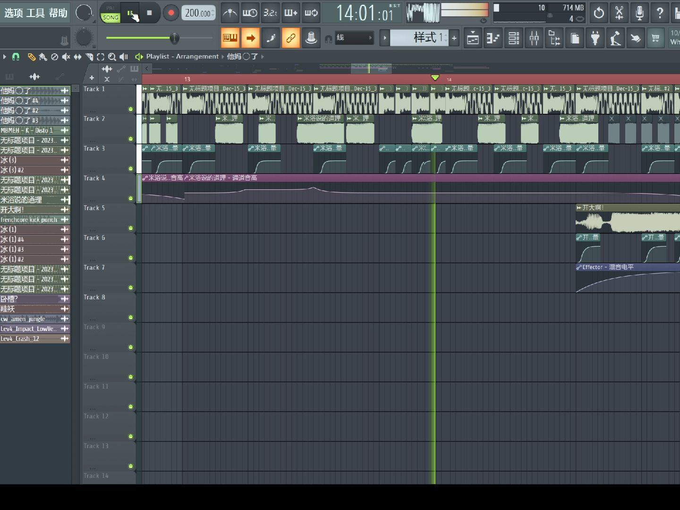680x510 pixels.
Task: Select the 开大啊! clip in picker list
Action: click(35, 210)
